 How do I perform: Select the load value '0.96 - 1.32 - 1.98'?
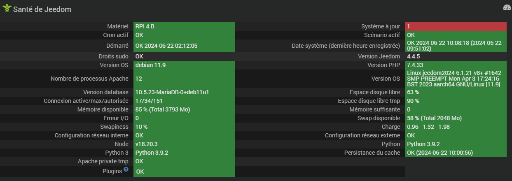pyautogui.click(x=428, y=127)
